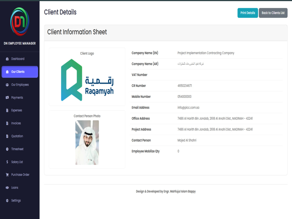
Task: Click the Timesheet clock icon
Action: click(7, 149)
